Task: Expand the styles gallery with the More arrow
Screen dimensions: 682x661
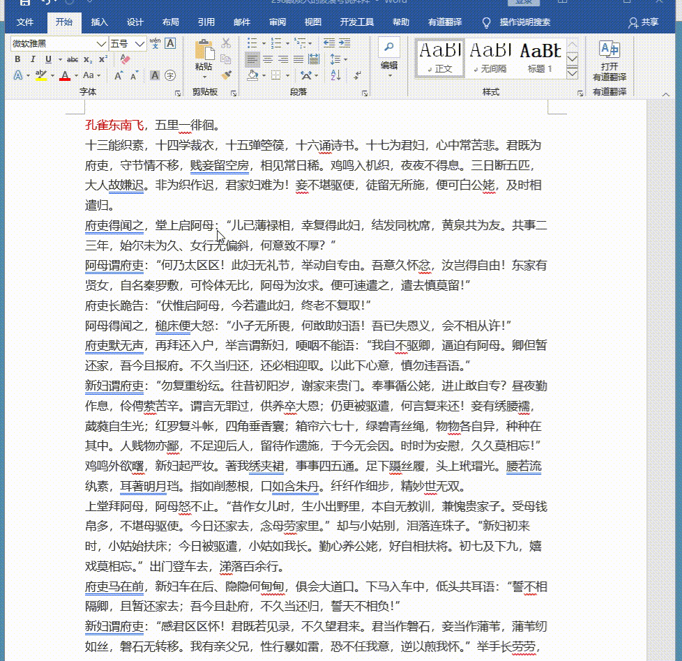Action: [573, 73]
